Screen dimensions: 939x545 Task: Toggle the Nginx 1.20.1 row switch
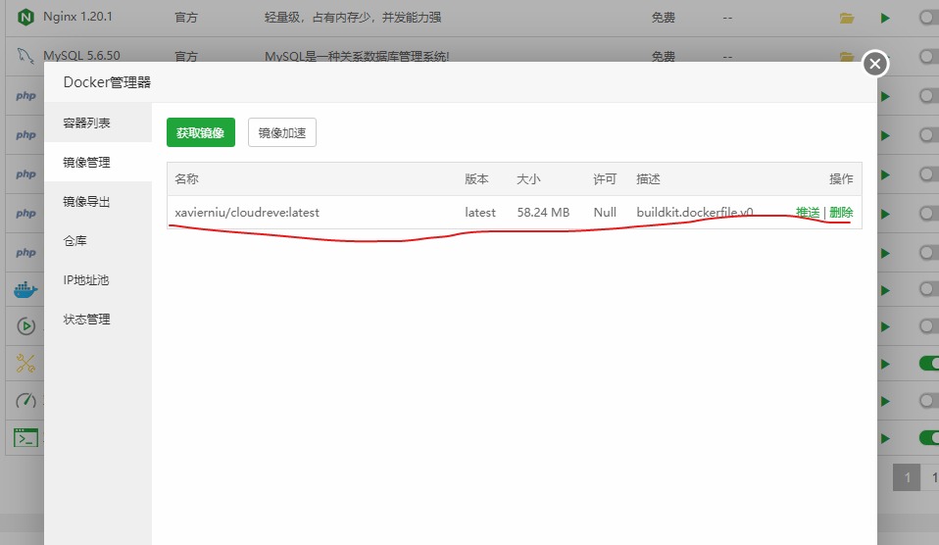[929, 18]
